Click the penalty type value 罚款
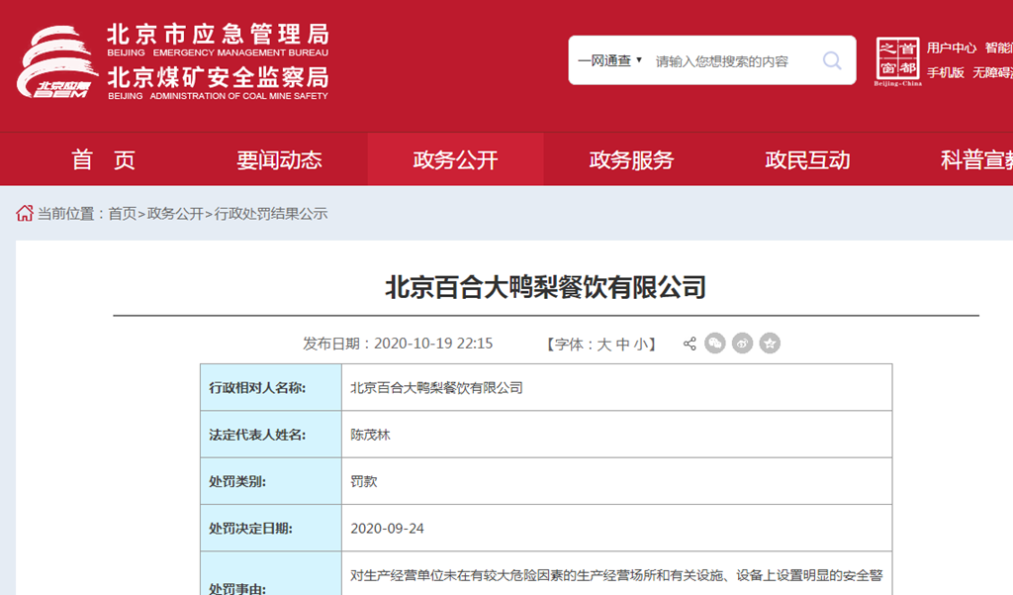 (x=364, y=482)
